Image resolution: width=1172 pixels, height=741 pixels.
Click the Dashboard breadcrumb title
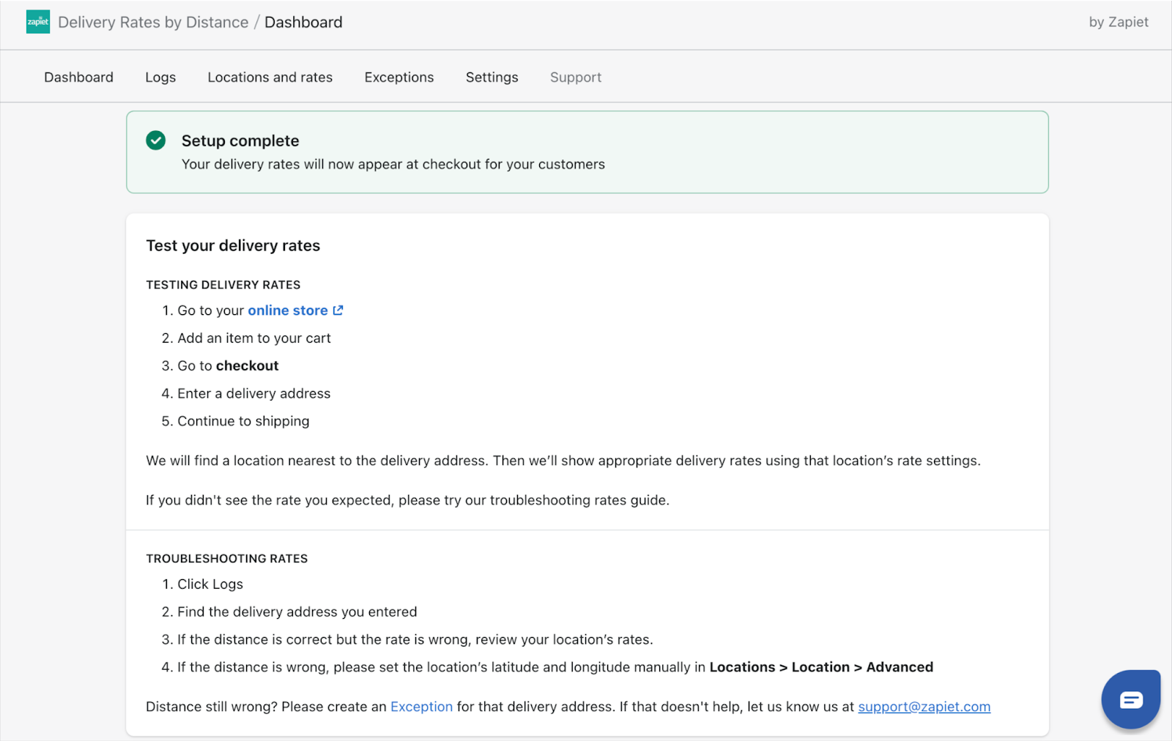coord(303,22)
